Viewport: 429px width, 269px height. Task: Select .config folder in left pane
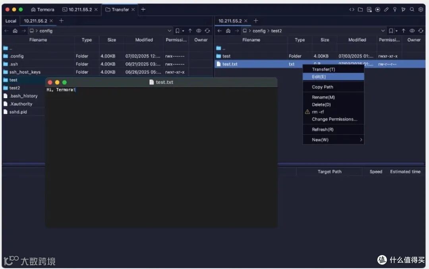click(x=107, y=56)
